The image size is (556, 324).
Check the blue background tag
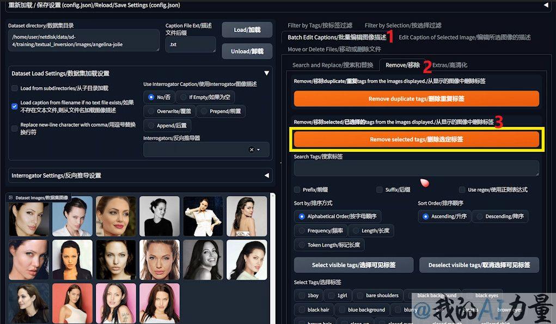pyautogui.click(x=342, y=310)
